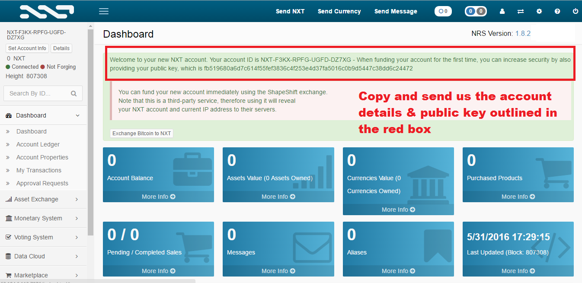Open More Info for Last Updated

518,271
